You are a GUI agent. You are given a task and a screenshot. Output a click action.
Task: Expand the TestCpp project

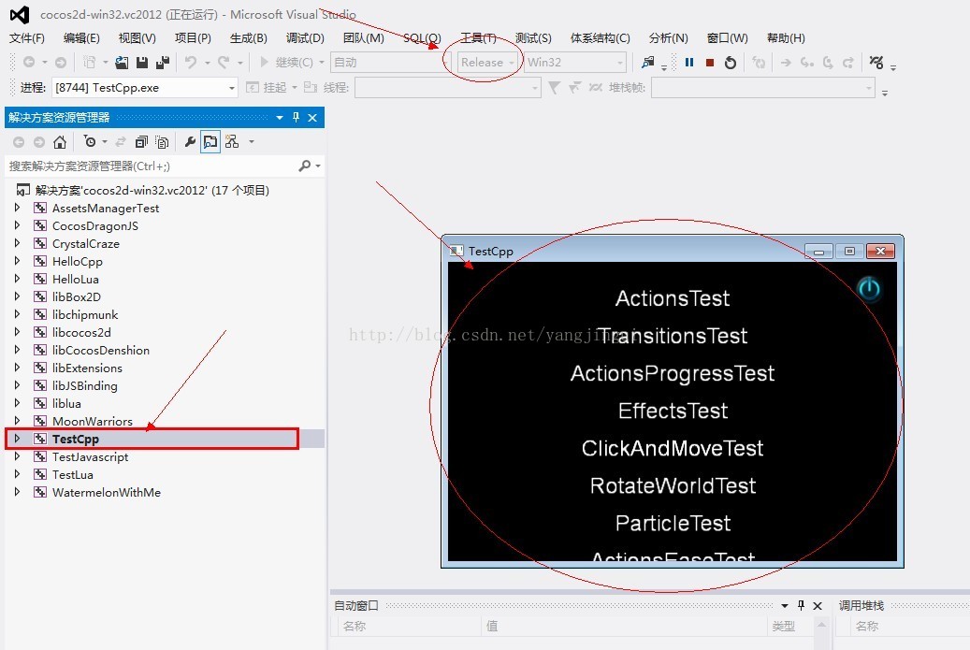[x=17, y=439]
